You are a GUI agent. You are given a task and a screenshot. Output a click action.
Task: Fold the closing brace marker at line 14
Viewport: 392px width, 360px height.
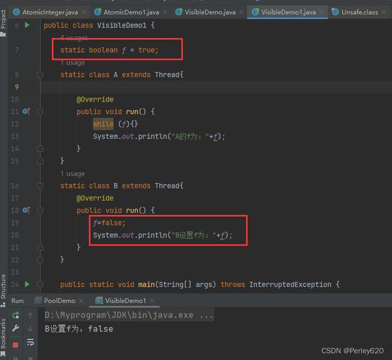point(40,149)
